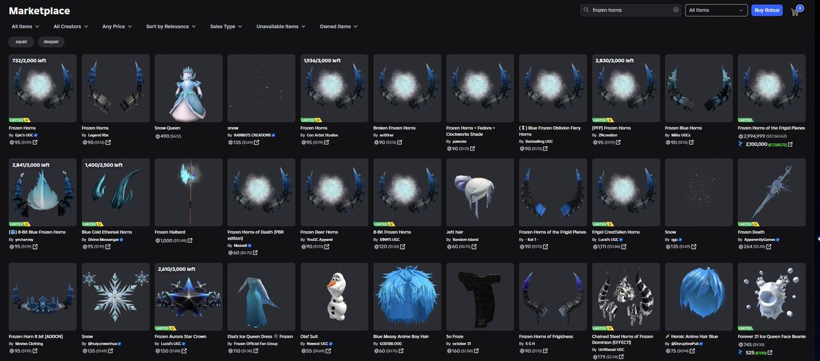The image size is (820, 361).
Task: Open the Blue Messy Anime Boy Hair thumbnail
Action: (x=407, y=296)
